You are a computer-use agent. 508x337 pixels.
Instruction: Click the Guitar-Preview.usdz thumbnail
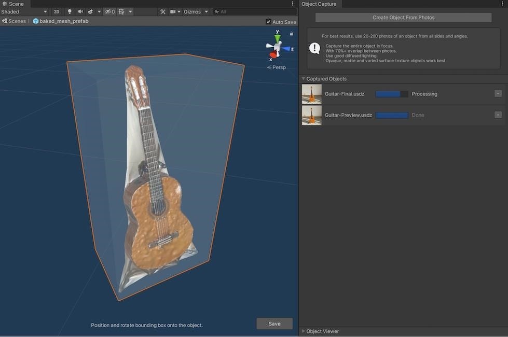311,115
